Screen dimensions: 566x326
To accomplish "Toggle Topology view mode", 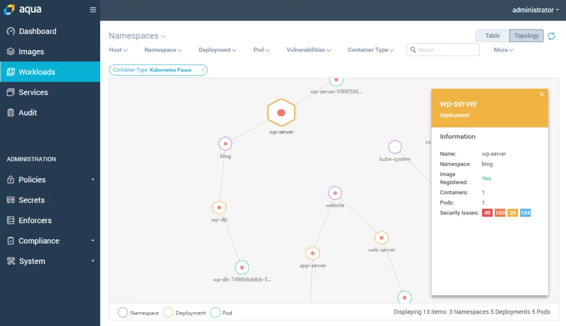I will pos(526,35).
